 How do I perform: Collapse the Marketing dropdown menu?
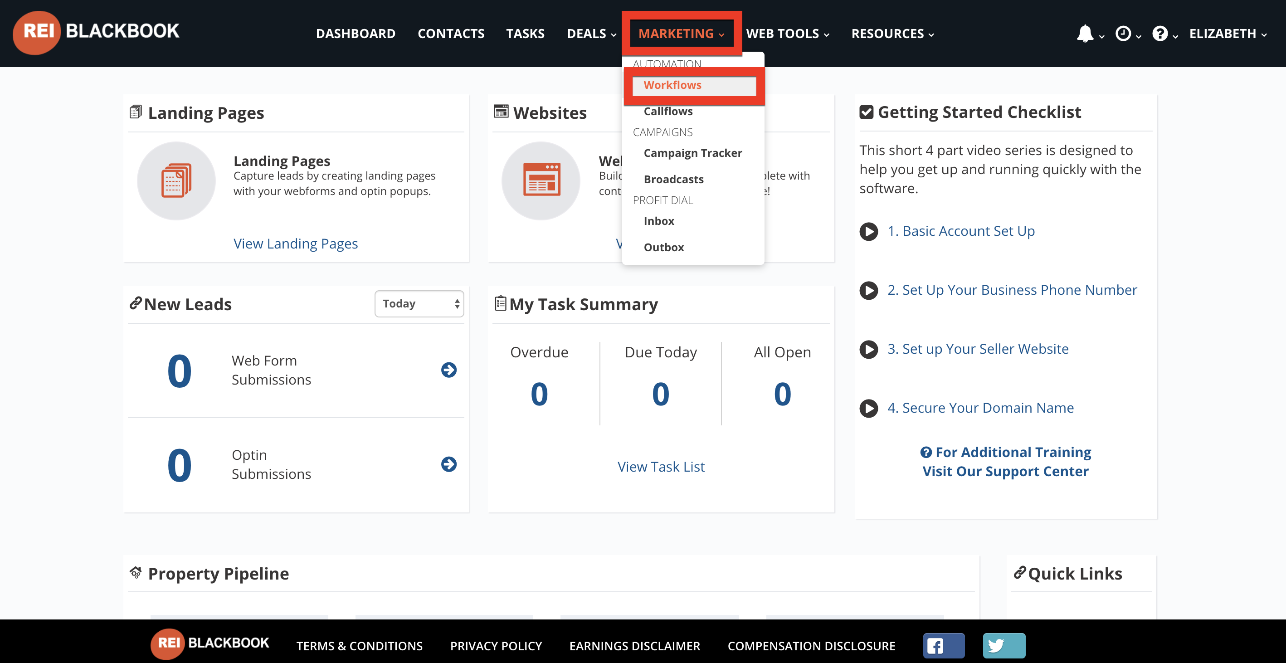coord(682,34)
